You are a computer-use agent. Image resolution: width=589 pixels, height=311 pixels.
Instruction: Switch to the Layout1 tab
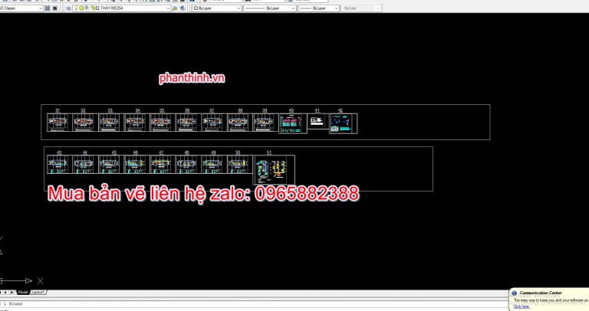pyautogui.click(x=38, y=293)
